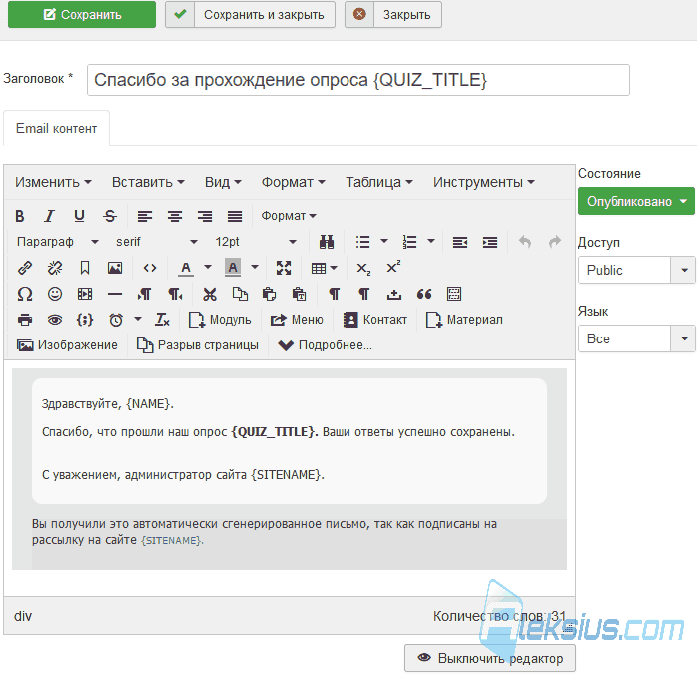Clear text formatting
697x674 pixels.
[x=162, y=320]
